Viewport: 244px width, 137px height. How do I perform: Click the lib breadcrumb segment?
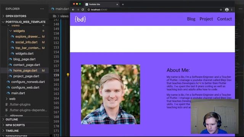(x=54, y=16)
